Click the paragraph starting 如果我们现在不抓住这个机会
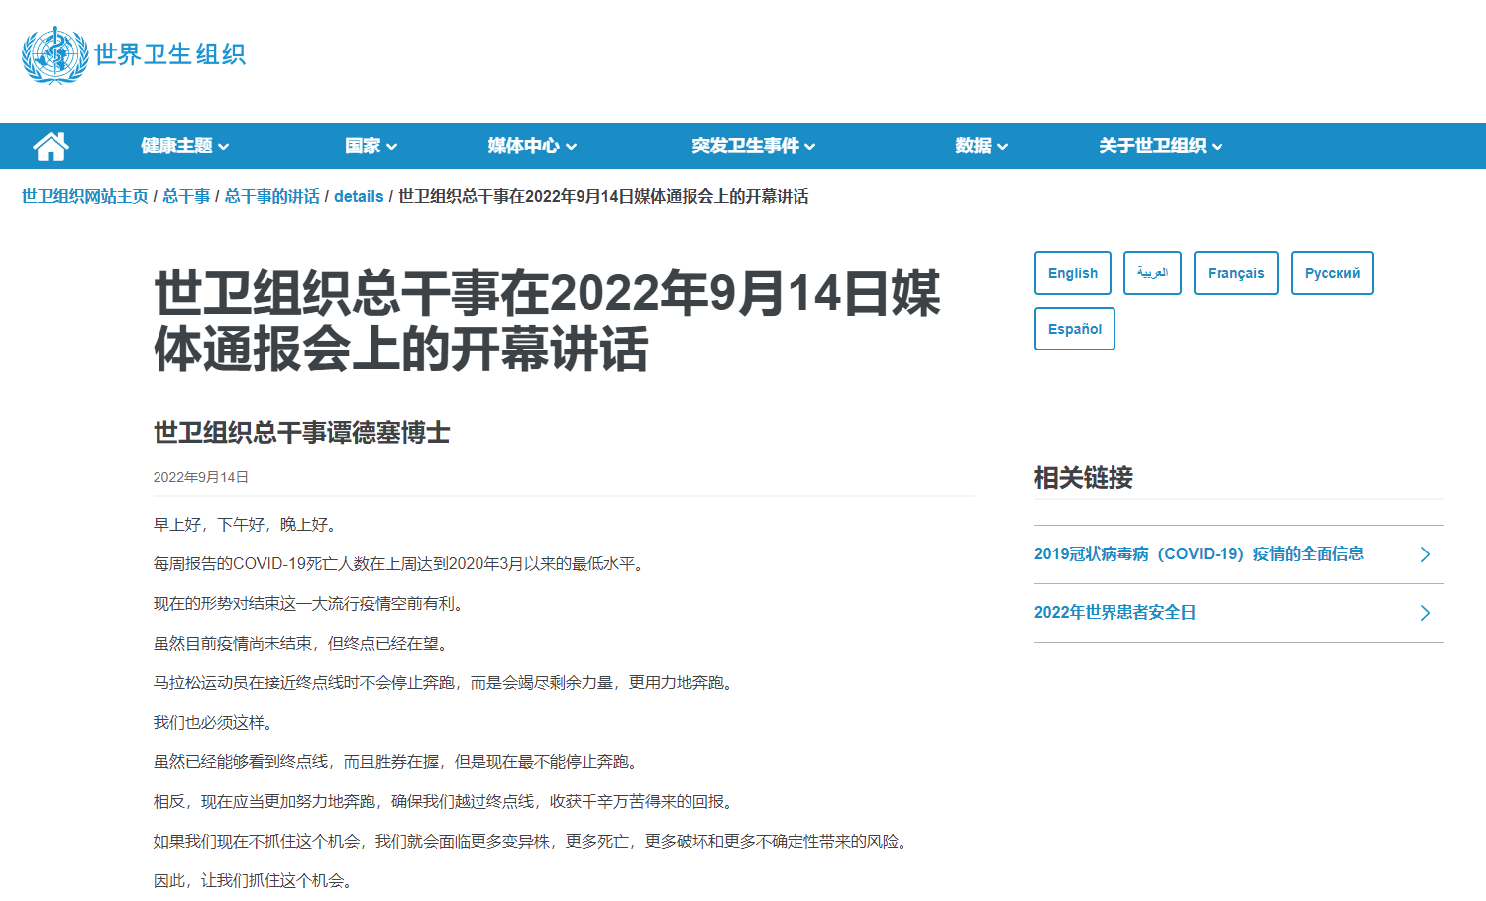This screenshot has height=901, width=1486. pyautogui.click(x=533, y=842)
